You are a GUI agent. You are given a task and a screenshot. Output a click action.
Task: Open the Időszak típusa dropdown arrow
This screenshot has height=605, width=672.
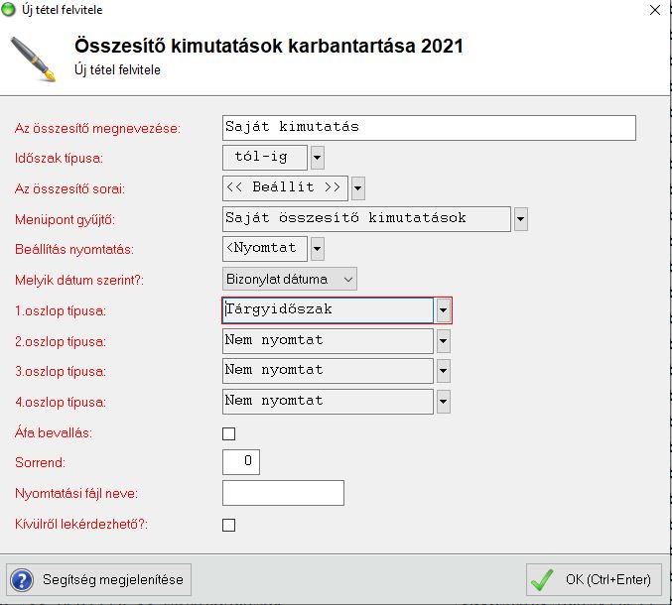317,157
